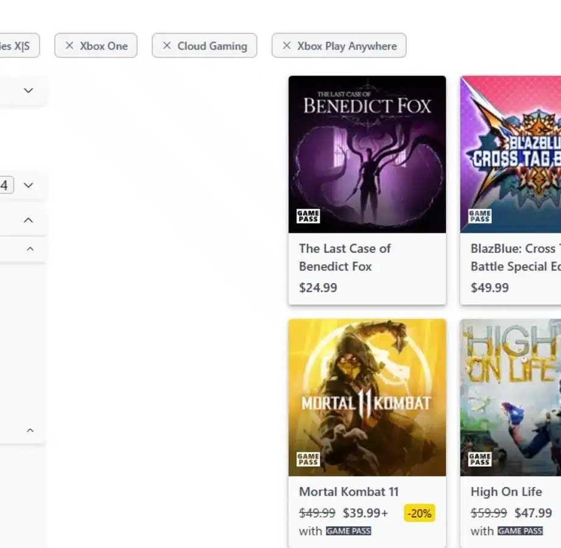Open The Last Case of Benedict Fox title link

click(345, 258)
